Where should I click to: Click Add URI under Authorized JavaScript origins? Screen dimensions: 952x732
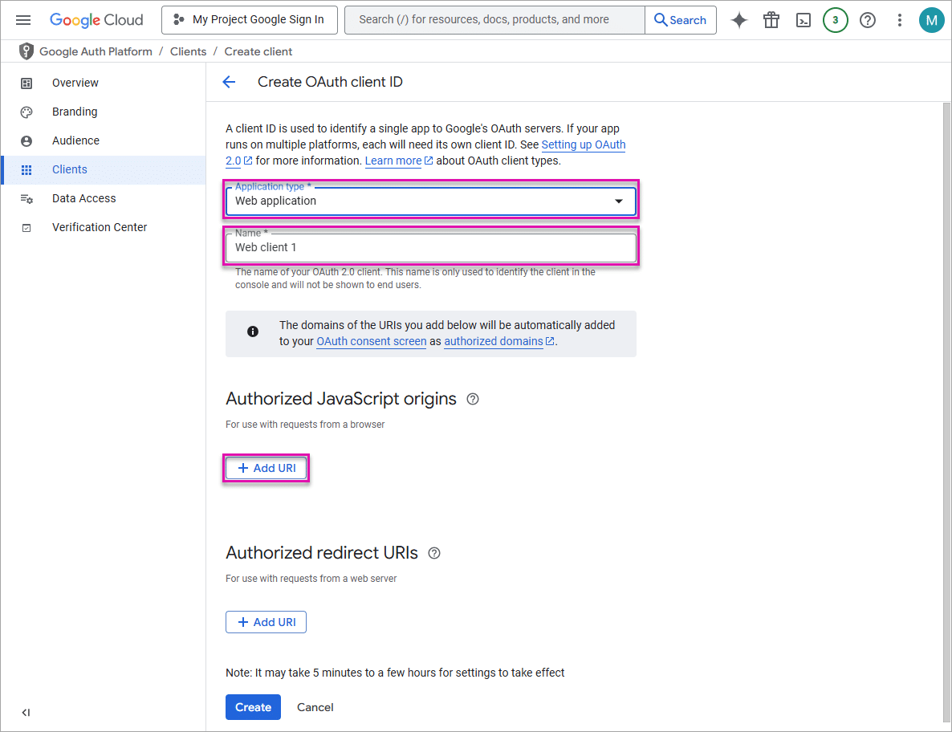coord(266,467)
